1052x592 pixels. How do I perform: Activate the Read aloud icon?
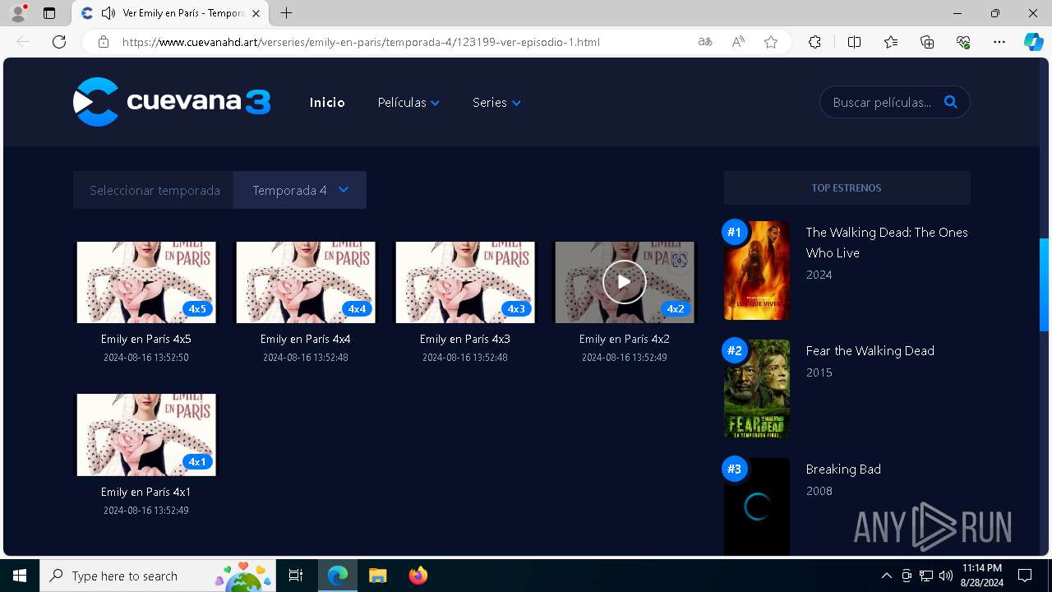coord(738,42)
